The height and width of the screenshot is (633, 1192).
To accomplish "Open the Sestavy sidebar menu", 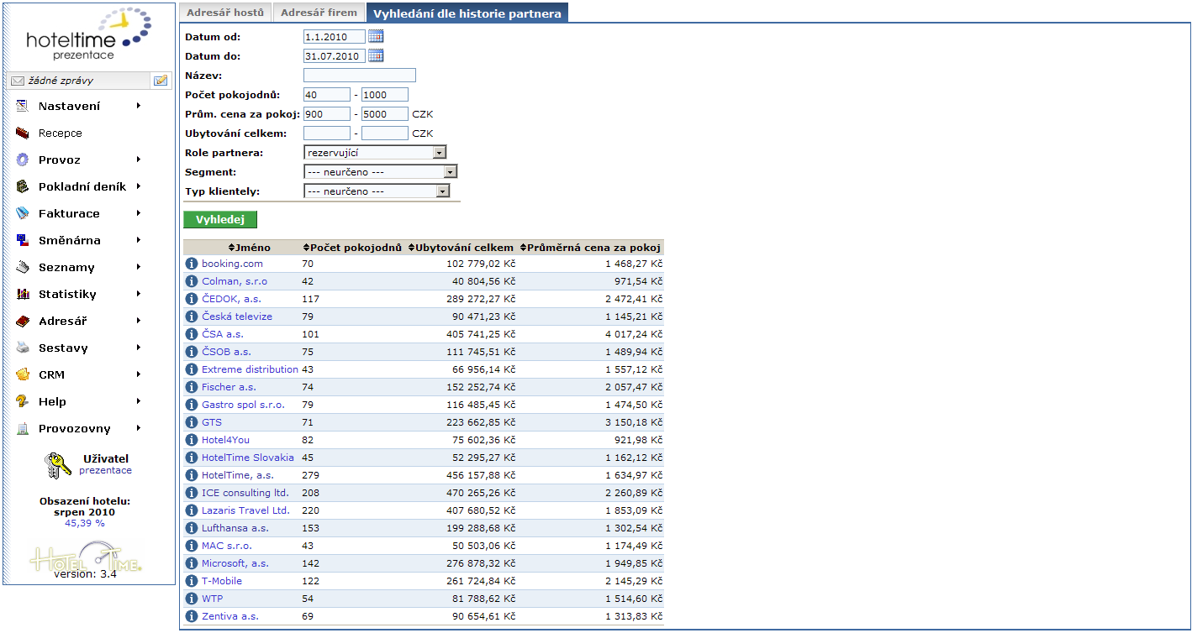I will [x=78, y=348].
